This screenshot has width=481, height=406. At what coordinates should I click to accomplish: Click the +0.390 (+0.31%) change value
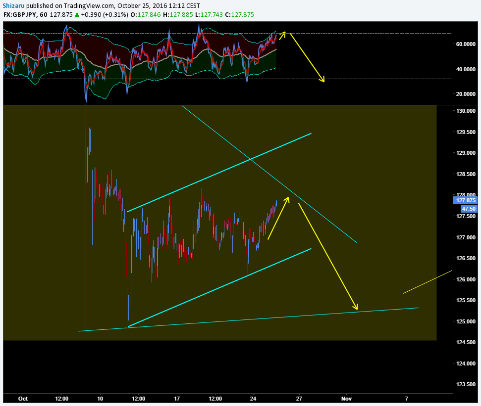(x=105, y=15)
